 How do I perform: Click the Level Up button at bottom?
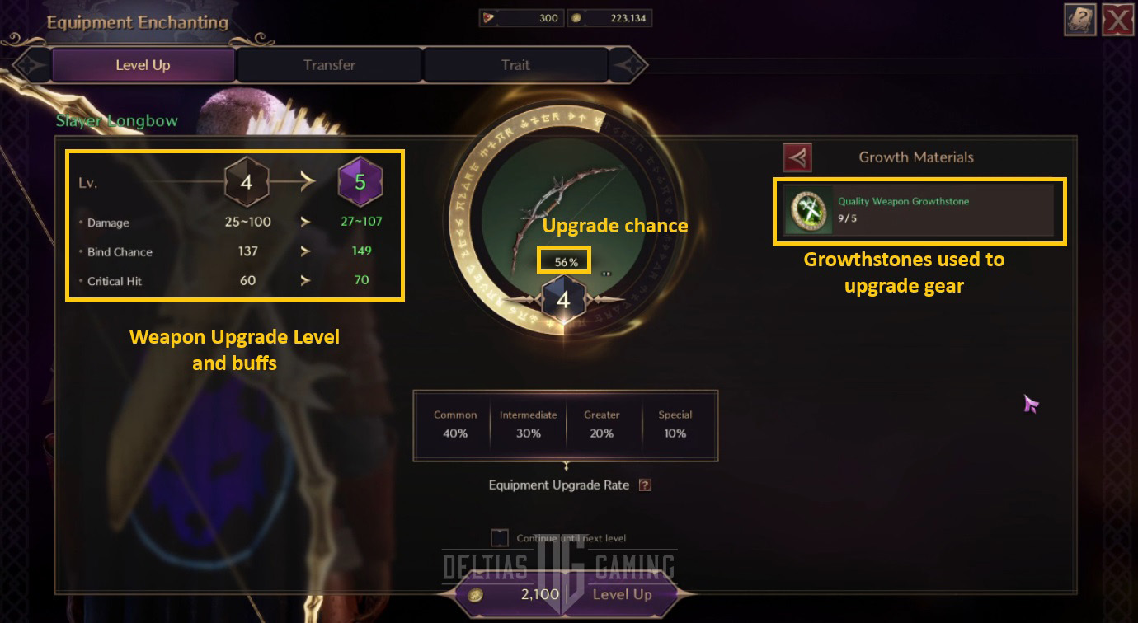(x=622, y=594)
